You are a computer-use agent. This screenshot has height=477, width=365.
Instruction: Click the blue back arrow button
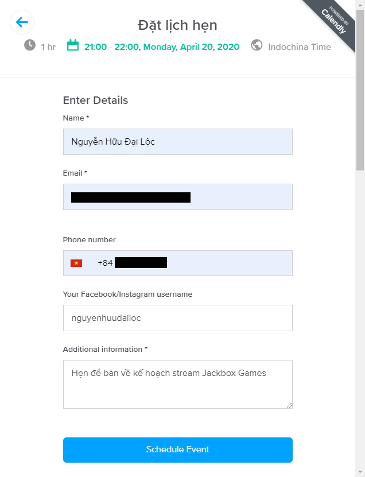[x=22, y=22]
